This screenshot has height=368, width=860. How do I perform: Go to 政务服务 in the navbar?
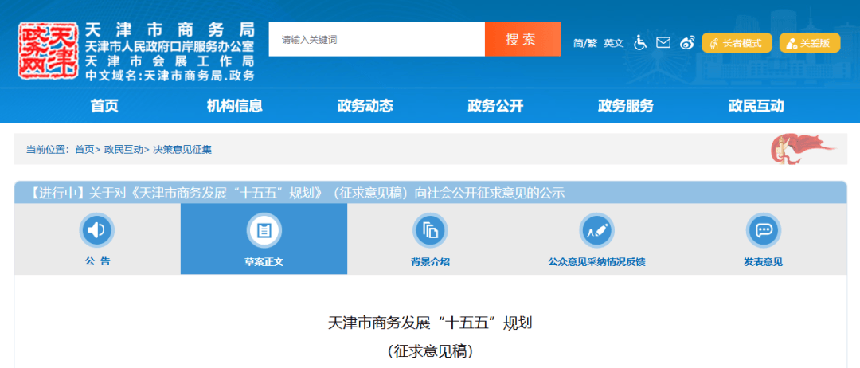coord(626,106)
